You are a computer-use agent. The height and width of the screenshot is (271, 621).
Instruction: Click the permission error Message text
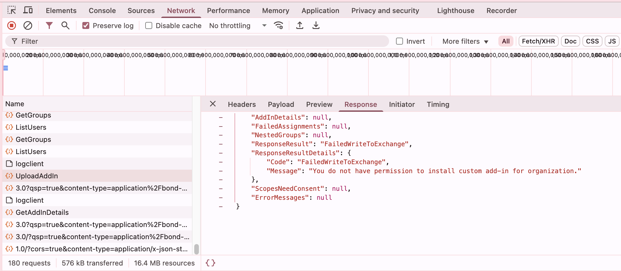point(445,171)
